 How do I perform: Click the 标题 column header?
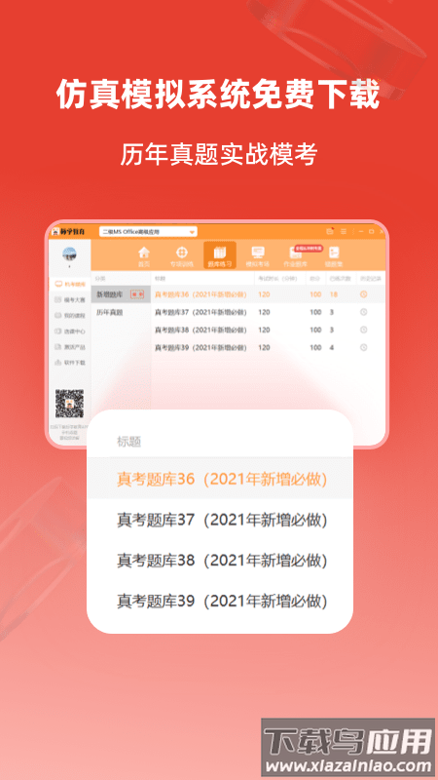coord(160,279)
